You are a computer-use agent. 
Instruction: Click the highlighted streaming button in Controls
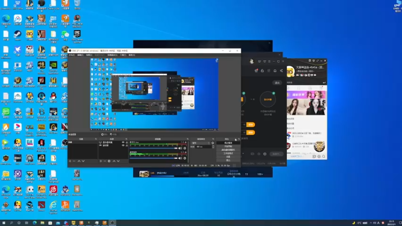pyautogui.click(x=228, y=143)
